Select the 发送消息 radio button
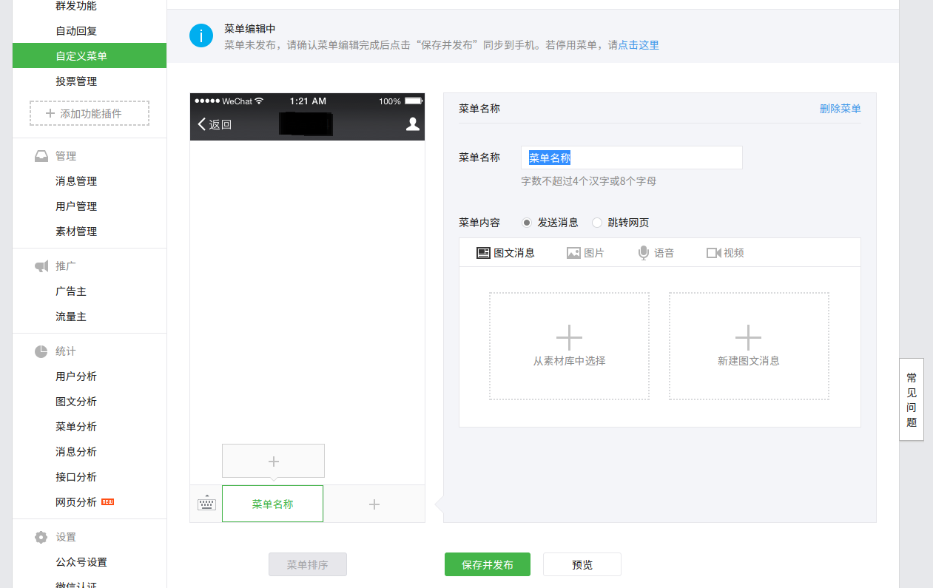933x588 pixels. point(525,222)
